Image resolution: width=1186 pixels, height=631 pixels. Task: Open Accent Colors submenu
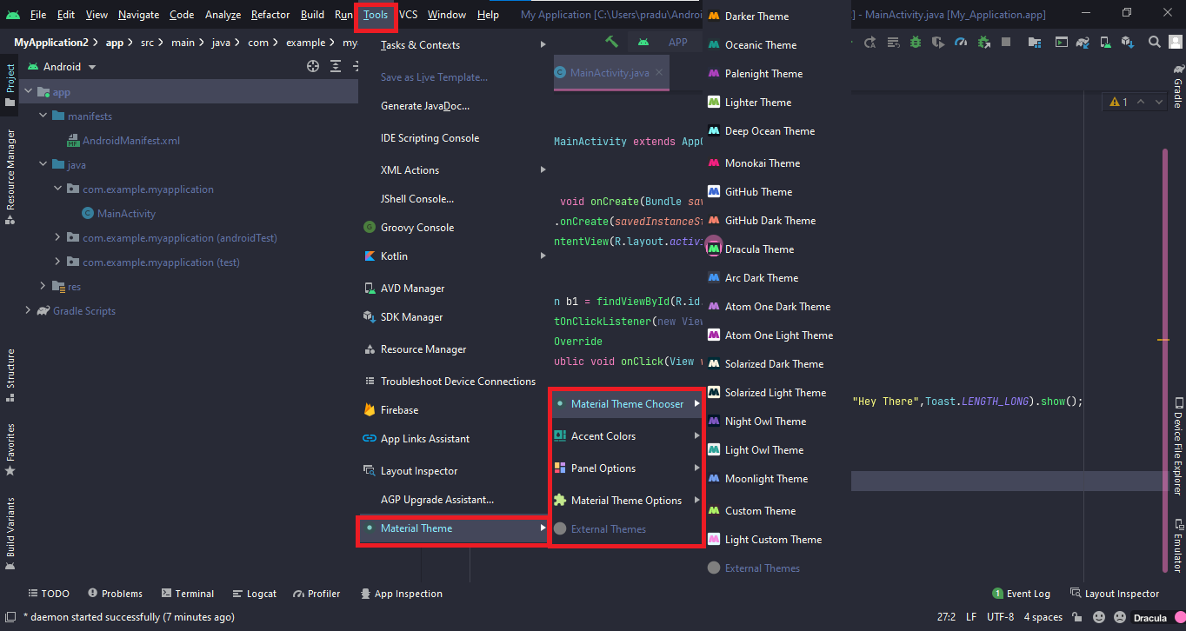(x=625, y=436)
